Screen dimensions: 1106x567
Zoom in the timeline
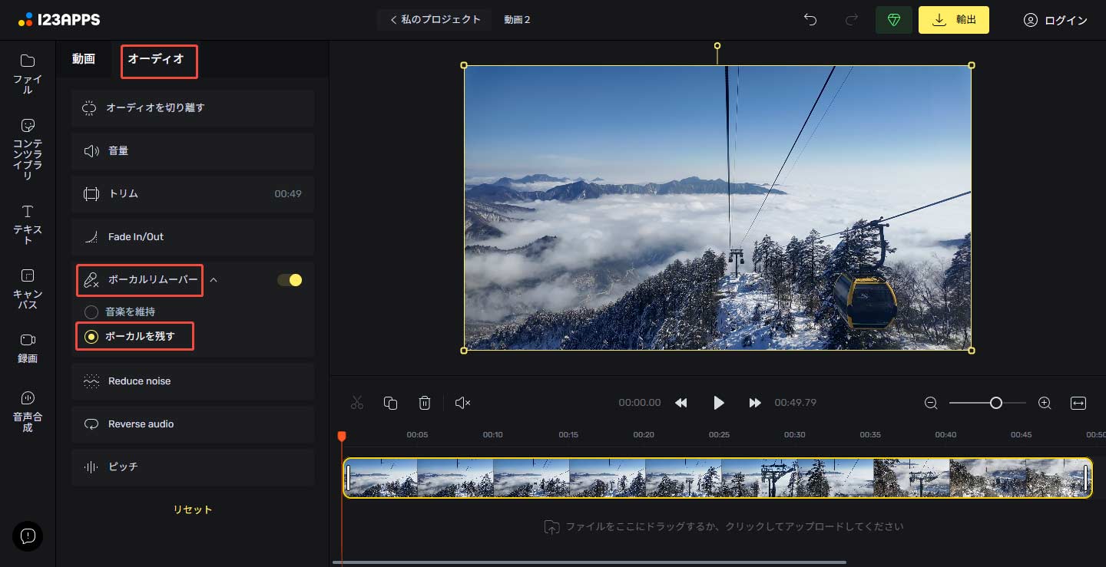(x=1045, y=403)
